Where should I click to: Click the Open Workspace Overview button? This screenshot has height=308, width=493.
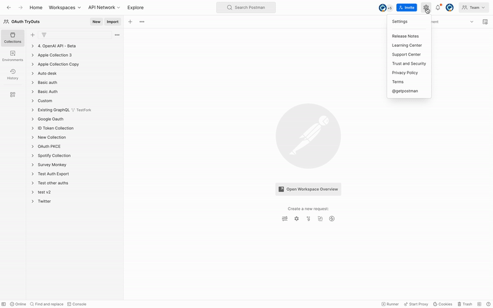point(308,189)
